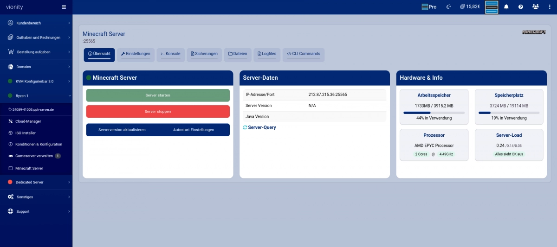The image size is (557, 247).
Task: Click the Guthaben und Rechnungen coins icon
Action: tap(11, 38)
